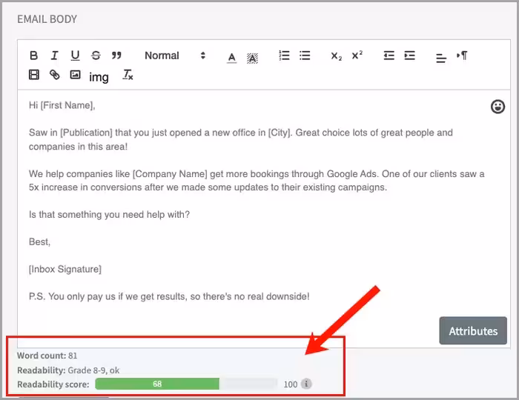Clear text formatting
This screenshot has width=519, height=400.
(128, 75)
